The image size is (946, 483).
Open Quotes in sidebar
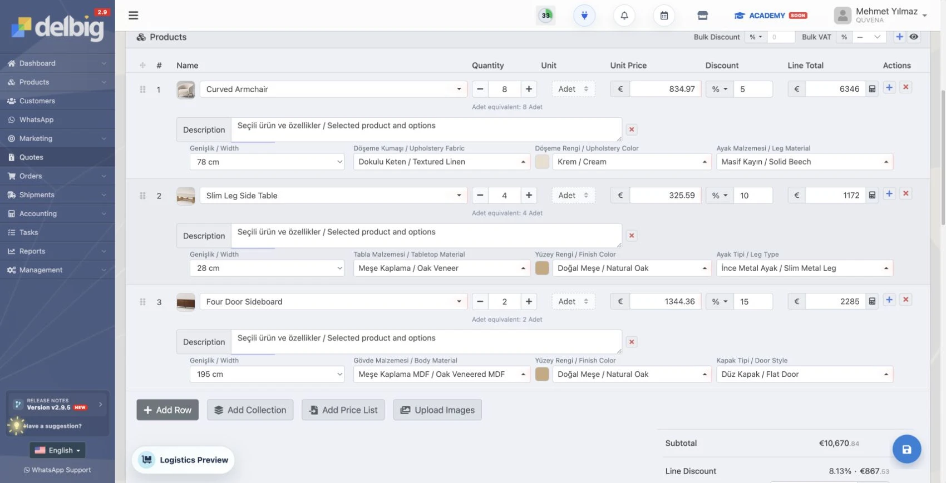point(57,157)
